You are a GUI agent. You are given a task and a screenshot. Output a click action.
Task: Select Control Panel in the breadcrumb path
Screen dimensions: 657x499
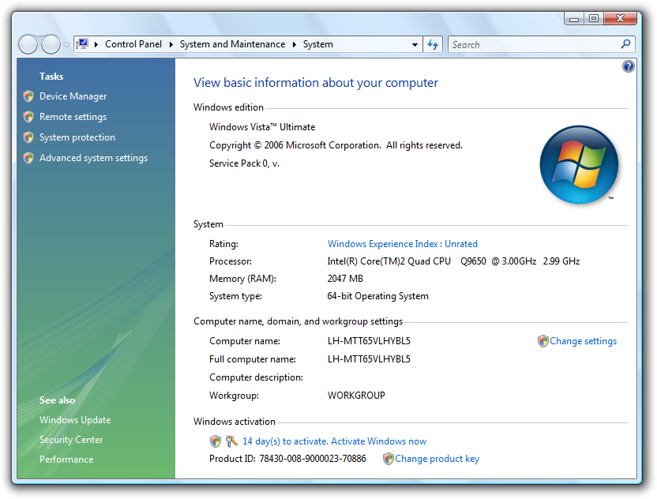(x=133, y=44)
